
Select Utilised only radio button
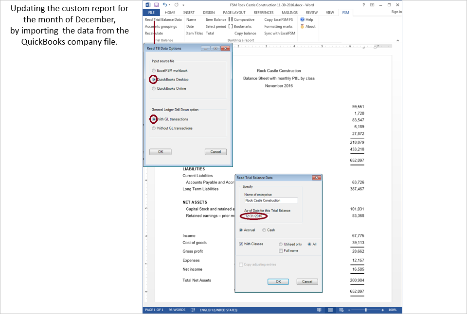coord(281,244)
